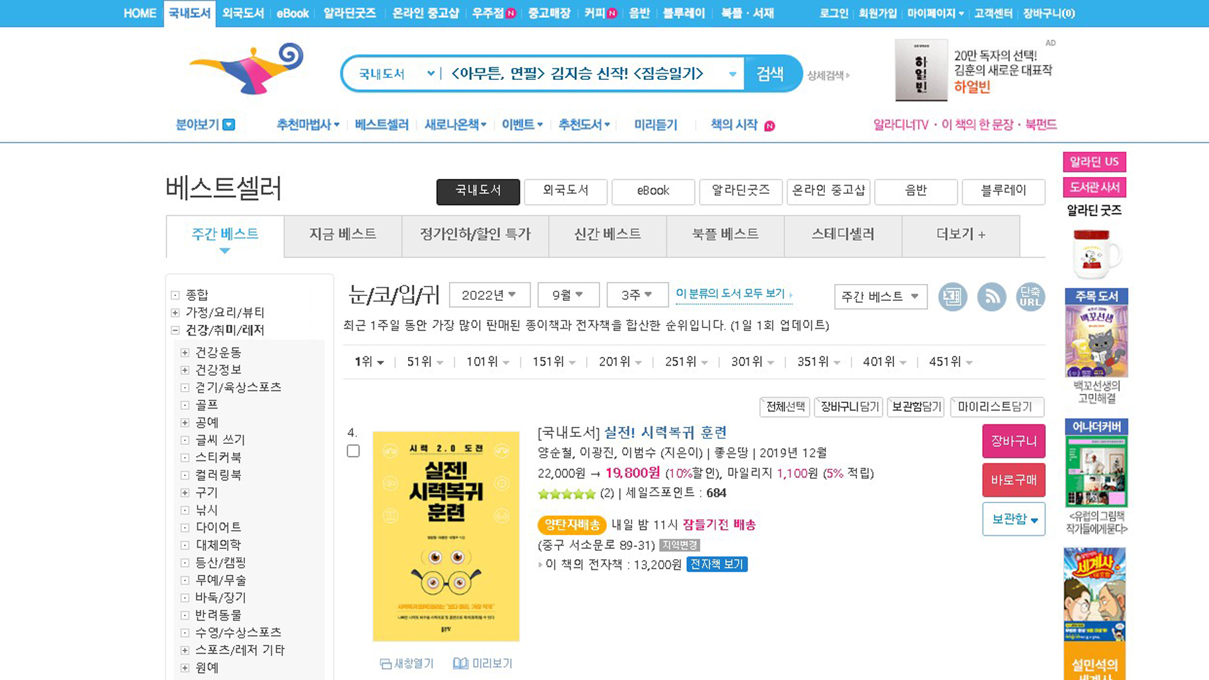Expand the 가정/요리/뷰티 category tree
1209x680 pixels.
point(175,312)
